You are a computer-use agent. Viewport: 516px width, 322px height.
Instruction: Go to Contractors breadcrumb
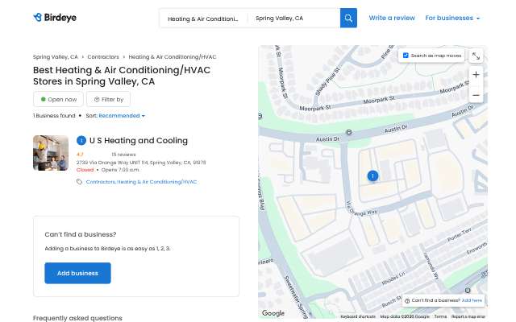click(103, 57)
